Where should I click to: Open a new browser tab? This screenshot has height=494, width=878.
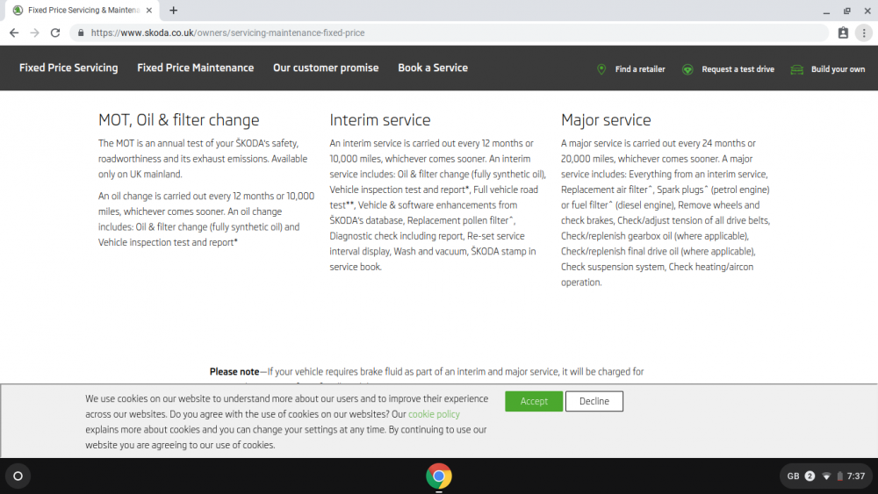tap(174, 10)
